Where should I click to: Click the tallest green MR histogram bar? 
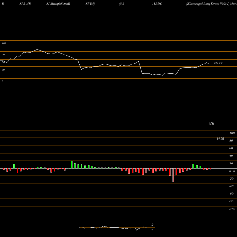tap(72, 164)
